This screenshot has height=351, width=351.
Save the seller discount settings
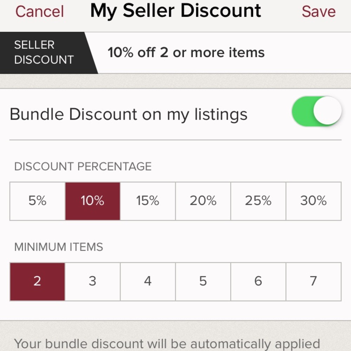[x=318, y=11]
